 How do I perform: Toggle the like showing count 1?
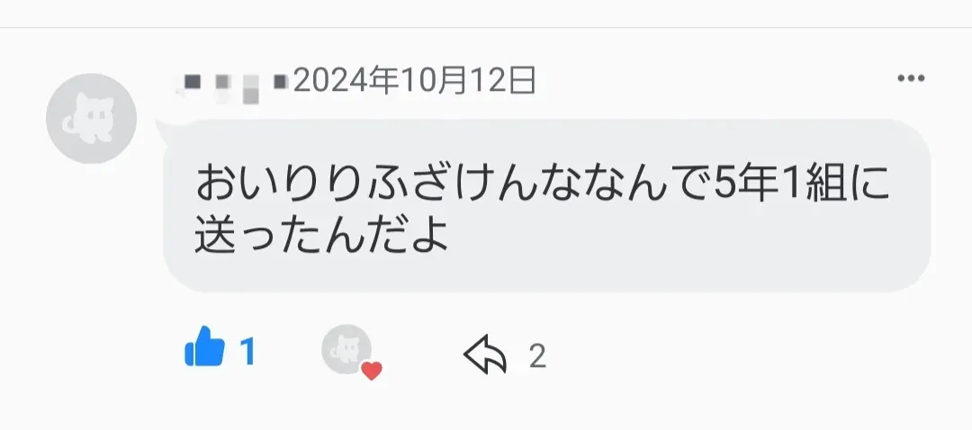[220, 348]
